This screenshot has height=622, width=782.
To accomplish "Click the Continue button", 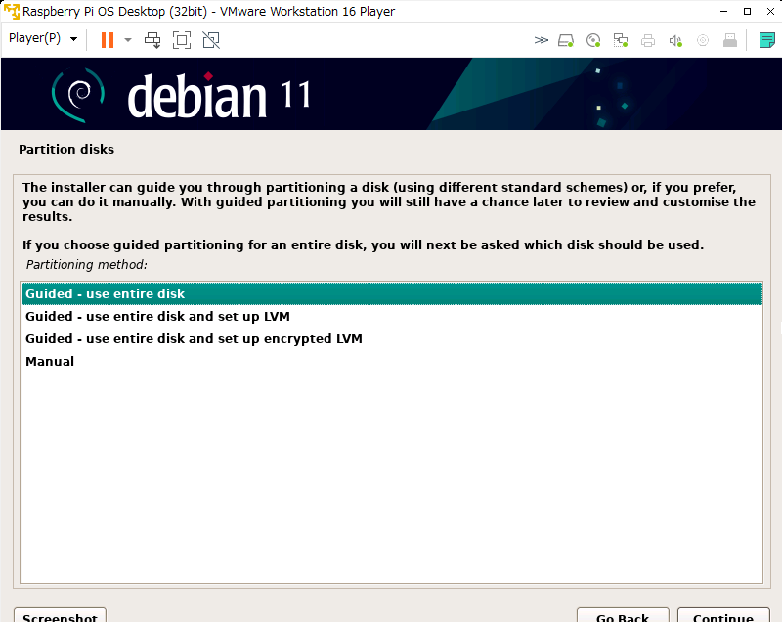I will pyautogui.click(x=723, y=615).
